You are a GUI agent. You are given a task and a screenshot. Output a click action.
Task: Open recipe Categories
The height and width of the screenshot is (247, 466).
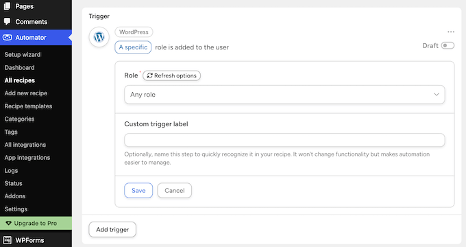point(19,119)
